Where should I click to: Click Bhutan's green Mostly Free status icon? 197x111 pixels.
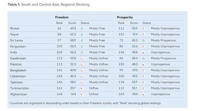(x=82, y=29)
